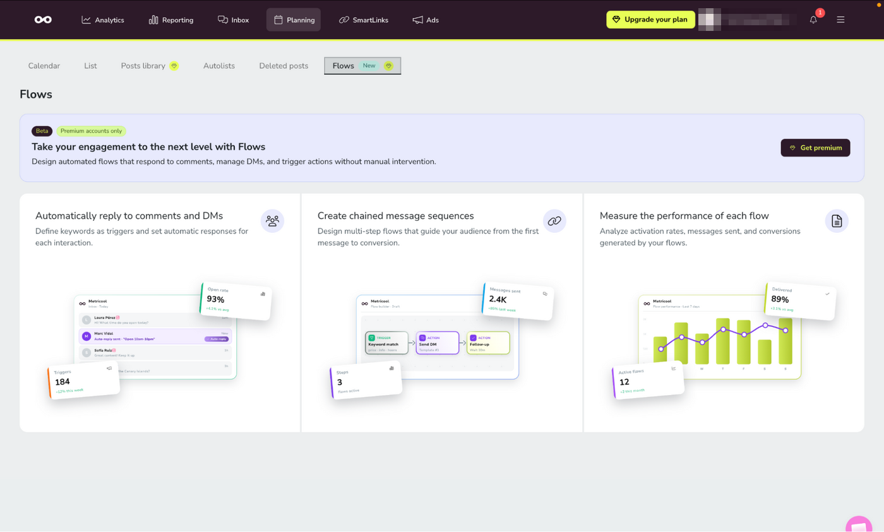The image size is (884, 532).
Task: Click the flow performance chart illustration
Action: 724,340
